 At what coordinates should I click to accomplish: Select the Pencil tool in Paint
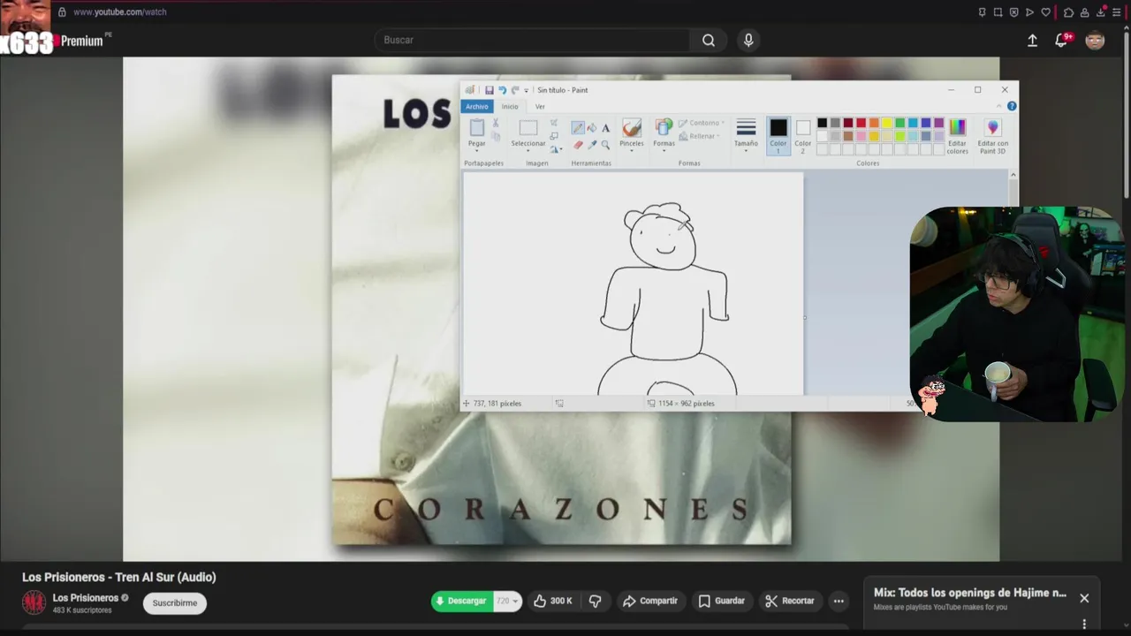click(578, 128)
